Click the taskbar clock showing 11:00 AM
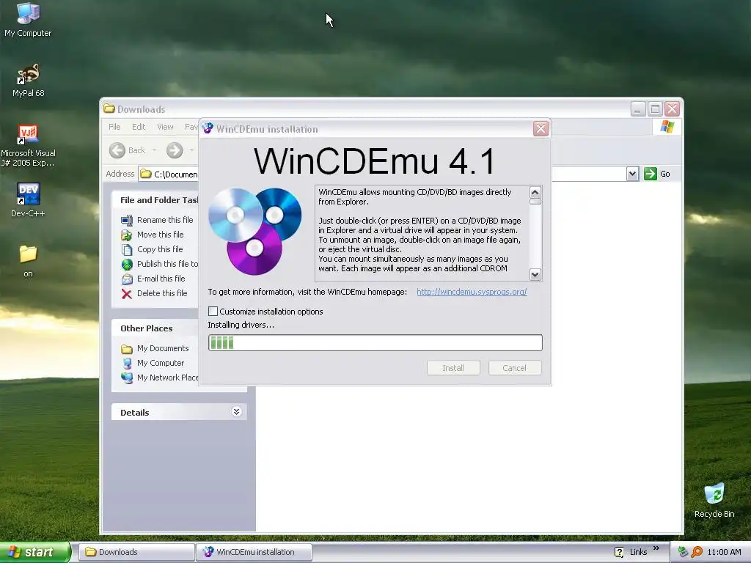This screenshot has width=751, height=563. 724,552
